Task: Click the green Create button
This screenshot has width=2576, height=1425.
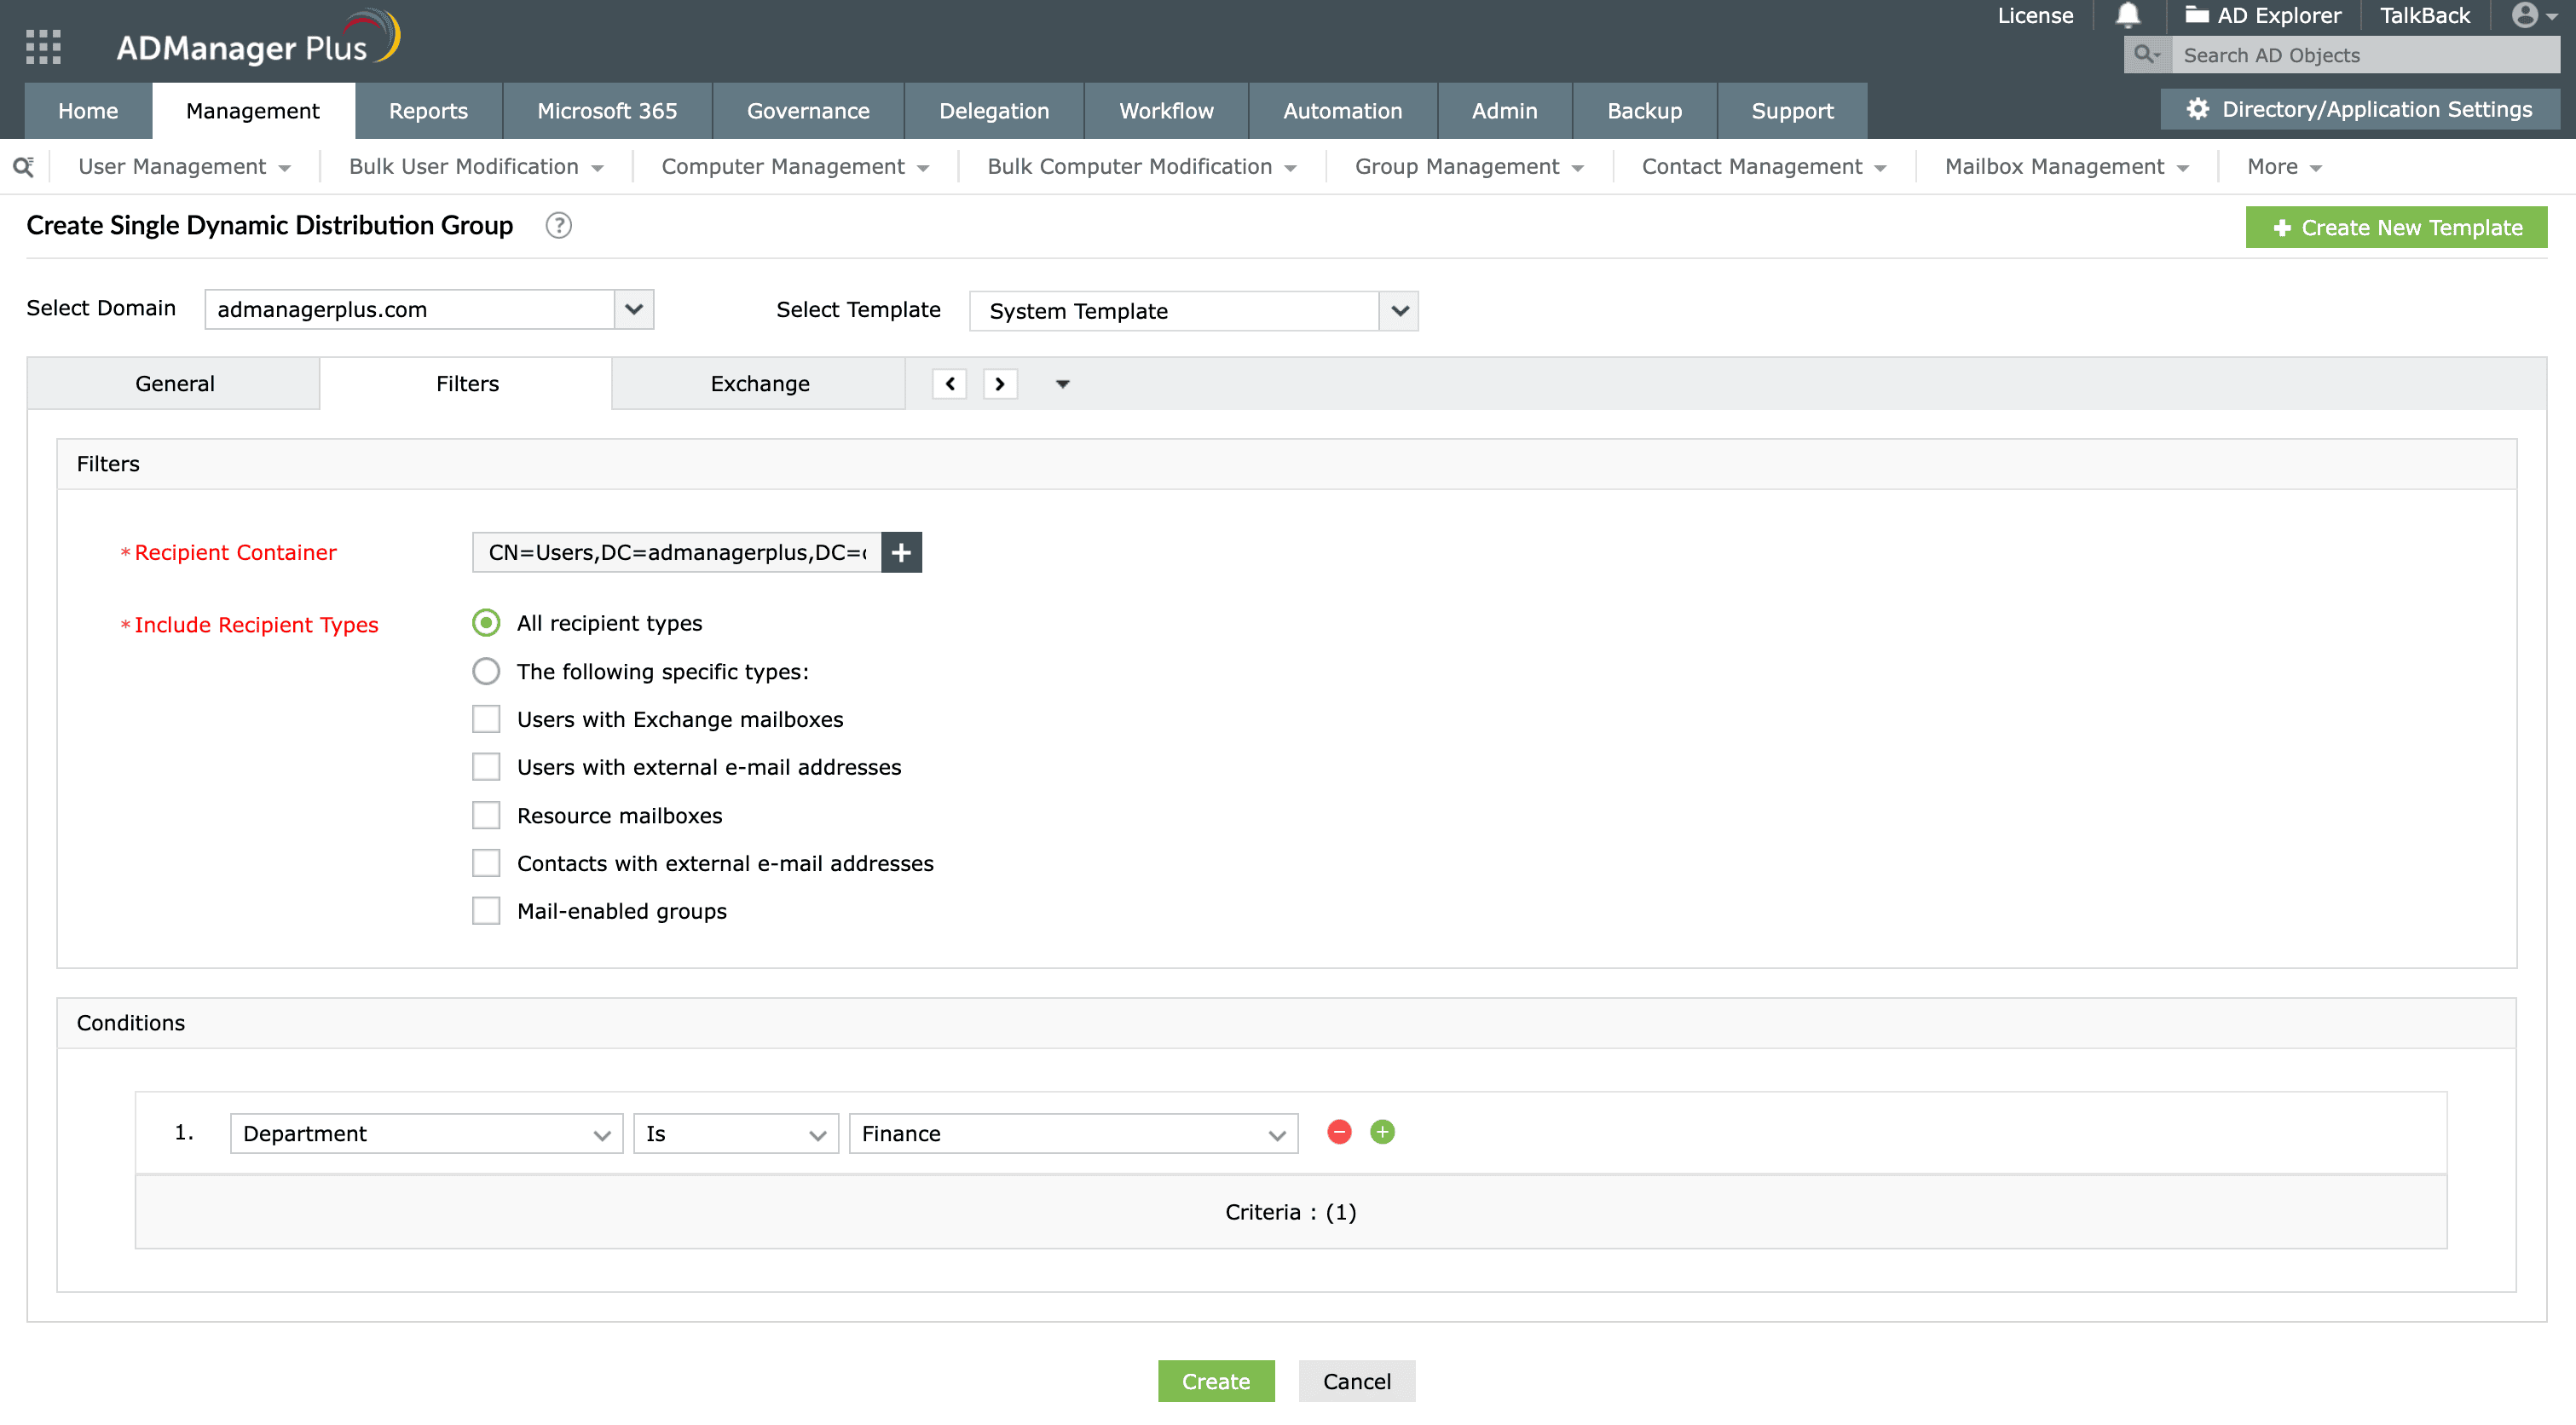Action: [1216, 1381]
